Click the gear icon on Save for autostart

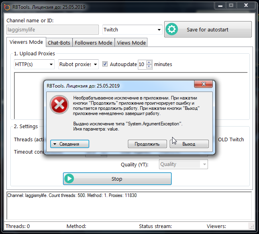[172, 29]
